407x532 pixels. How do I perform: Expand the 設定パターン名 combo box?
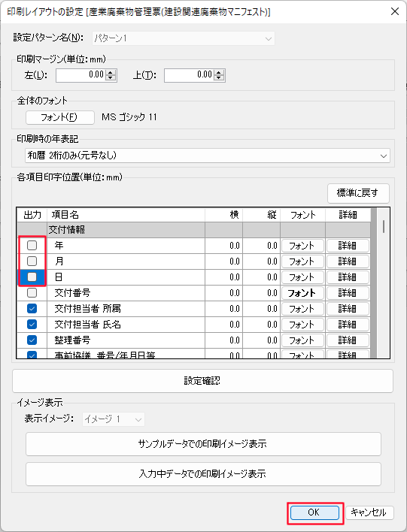pyautogui.click(x=184, y=38)
